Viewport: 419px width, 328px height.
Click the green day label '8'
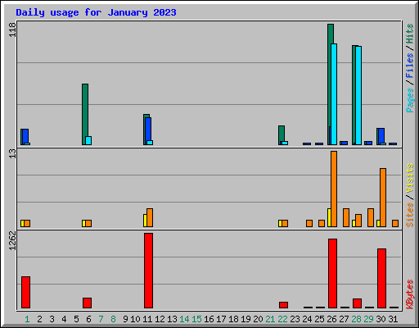(x=113, y=319)
